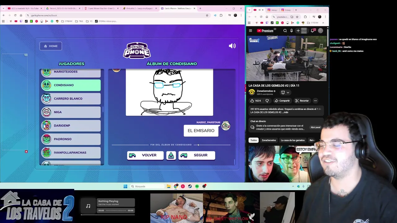Viewport: 397px width, 223px height.
Task: Switch to the Pinturillo 2 tab
Action: point(139,8)
